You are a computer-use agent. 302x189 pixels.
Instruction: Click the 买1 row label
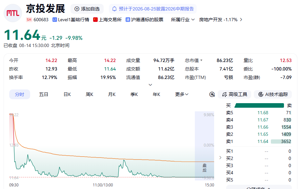click(230, 151)
